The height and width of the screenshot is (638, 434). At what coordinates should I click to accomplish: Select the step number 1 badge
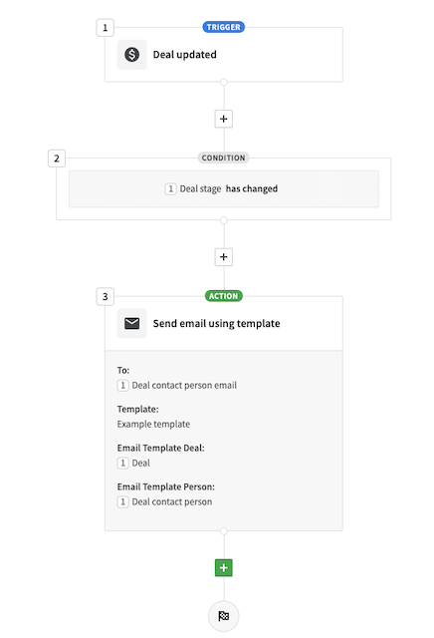[105, 28]
